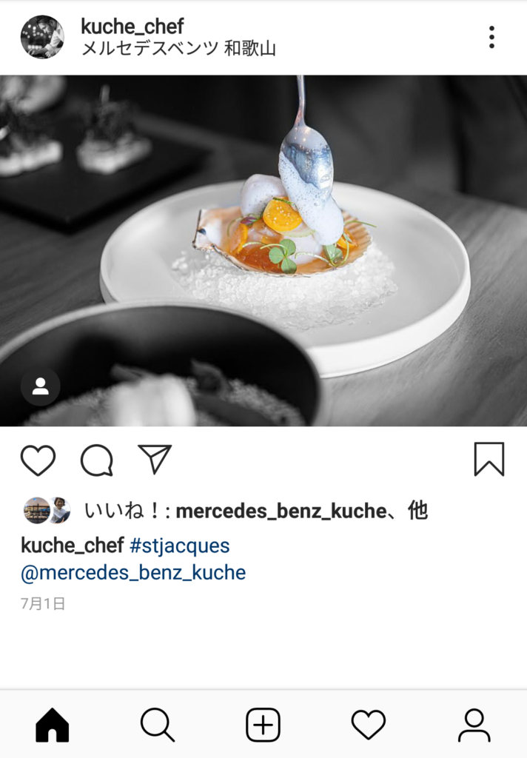Save post with the bookmark icon

tap(489, 459)
